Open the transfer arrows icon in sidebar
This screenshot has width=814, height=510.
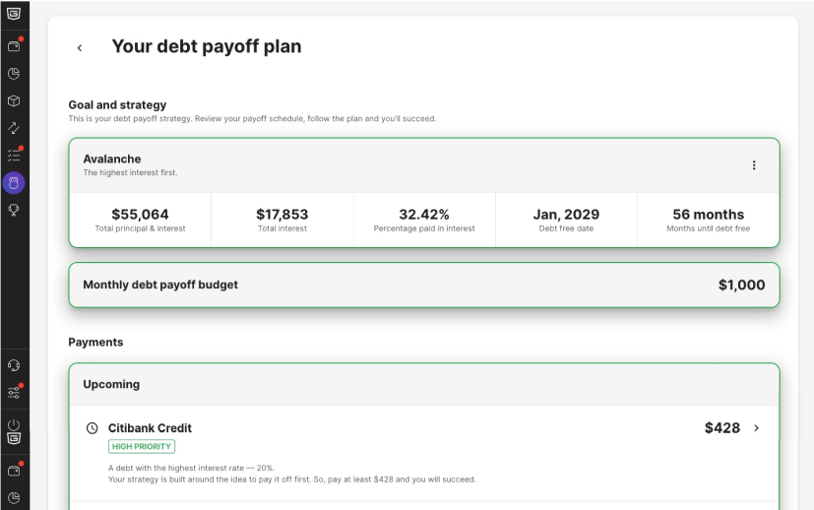point(14,128)
